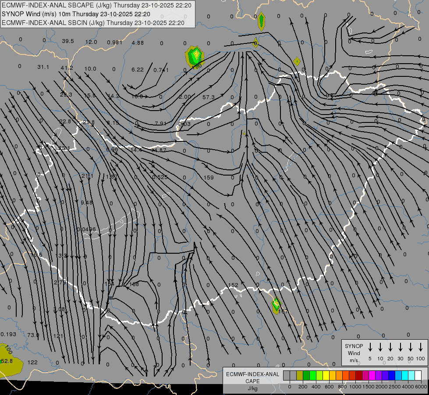Click the map value 29.3
The image size is (429, 395).
(66, 94)
